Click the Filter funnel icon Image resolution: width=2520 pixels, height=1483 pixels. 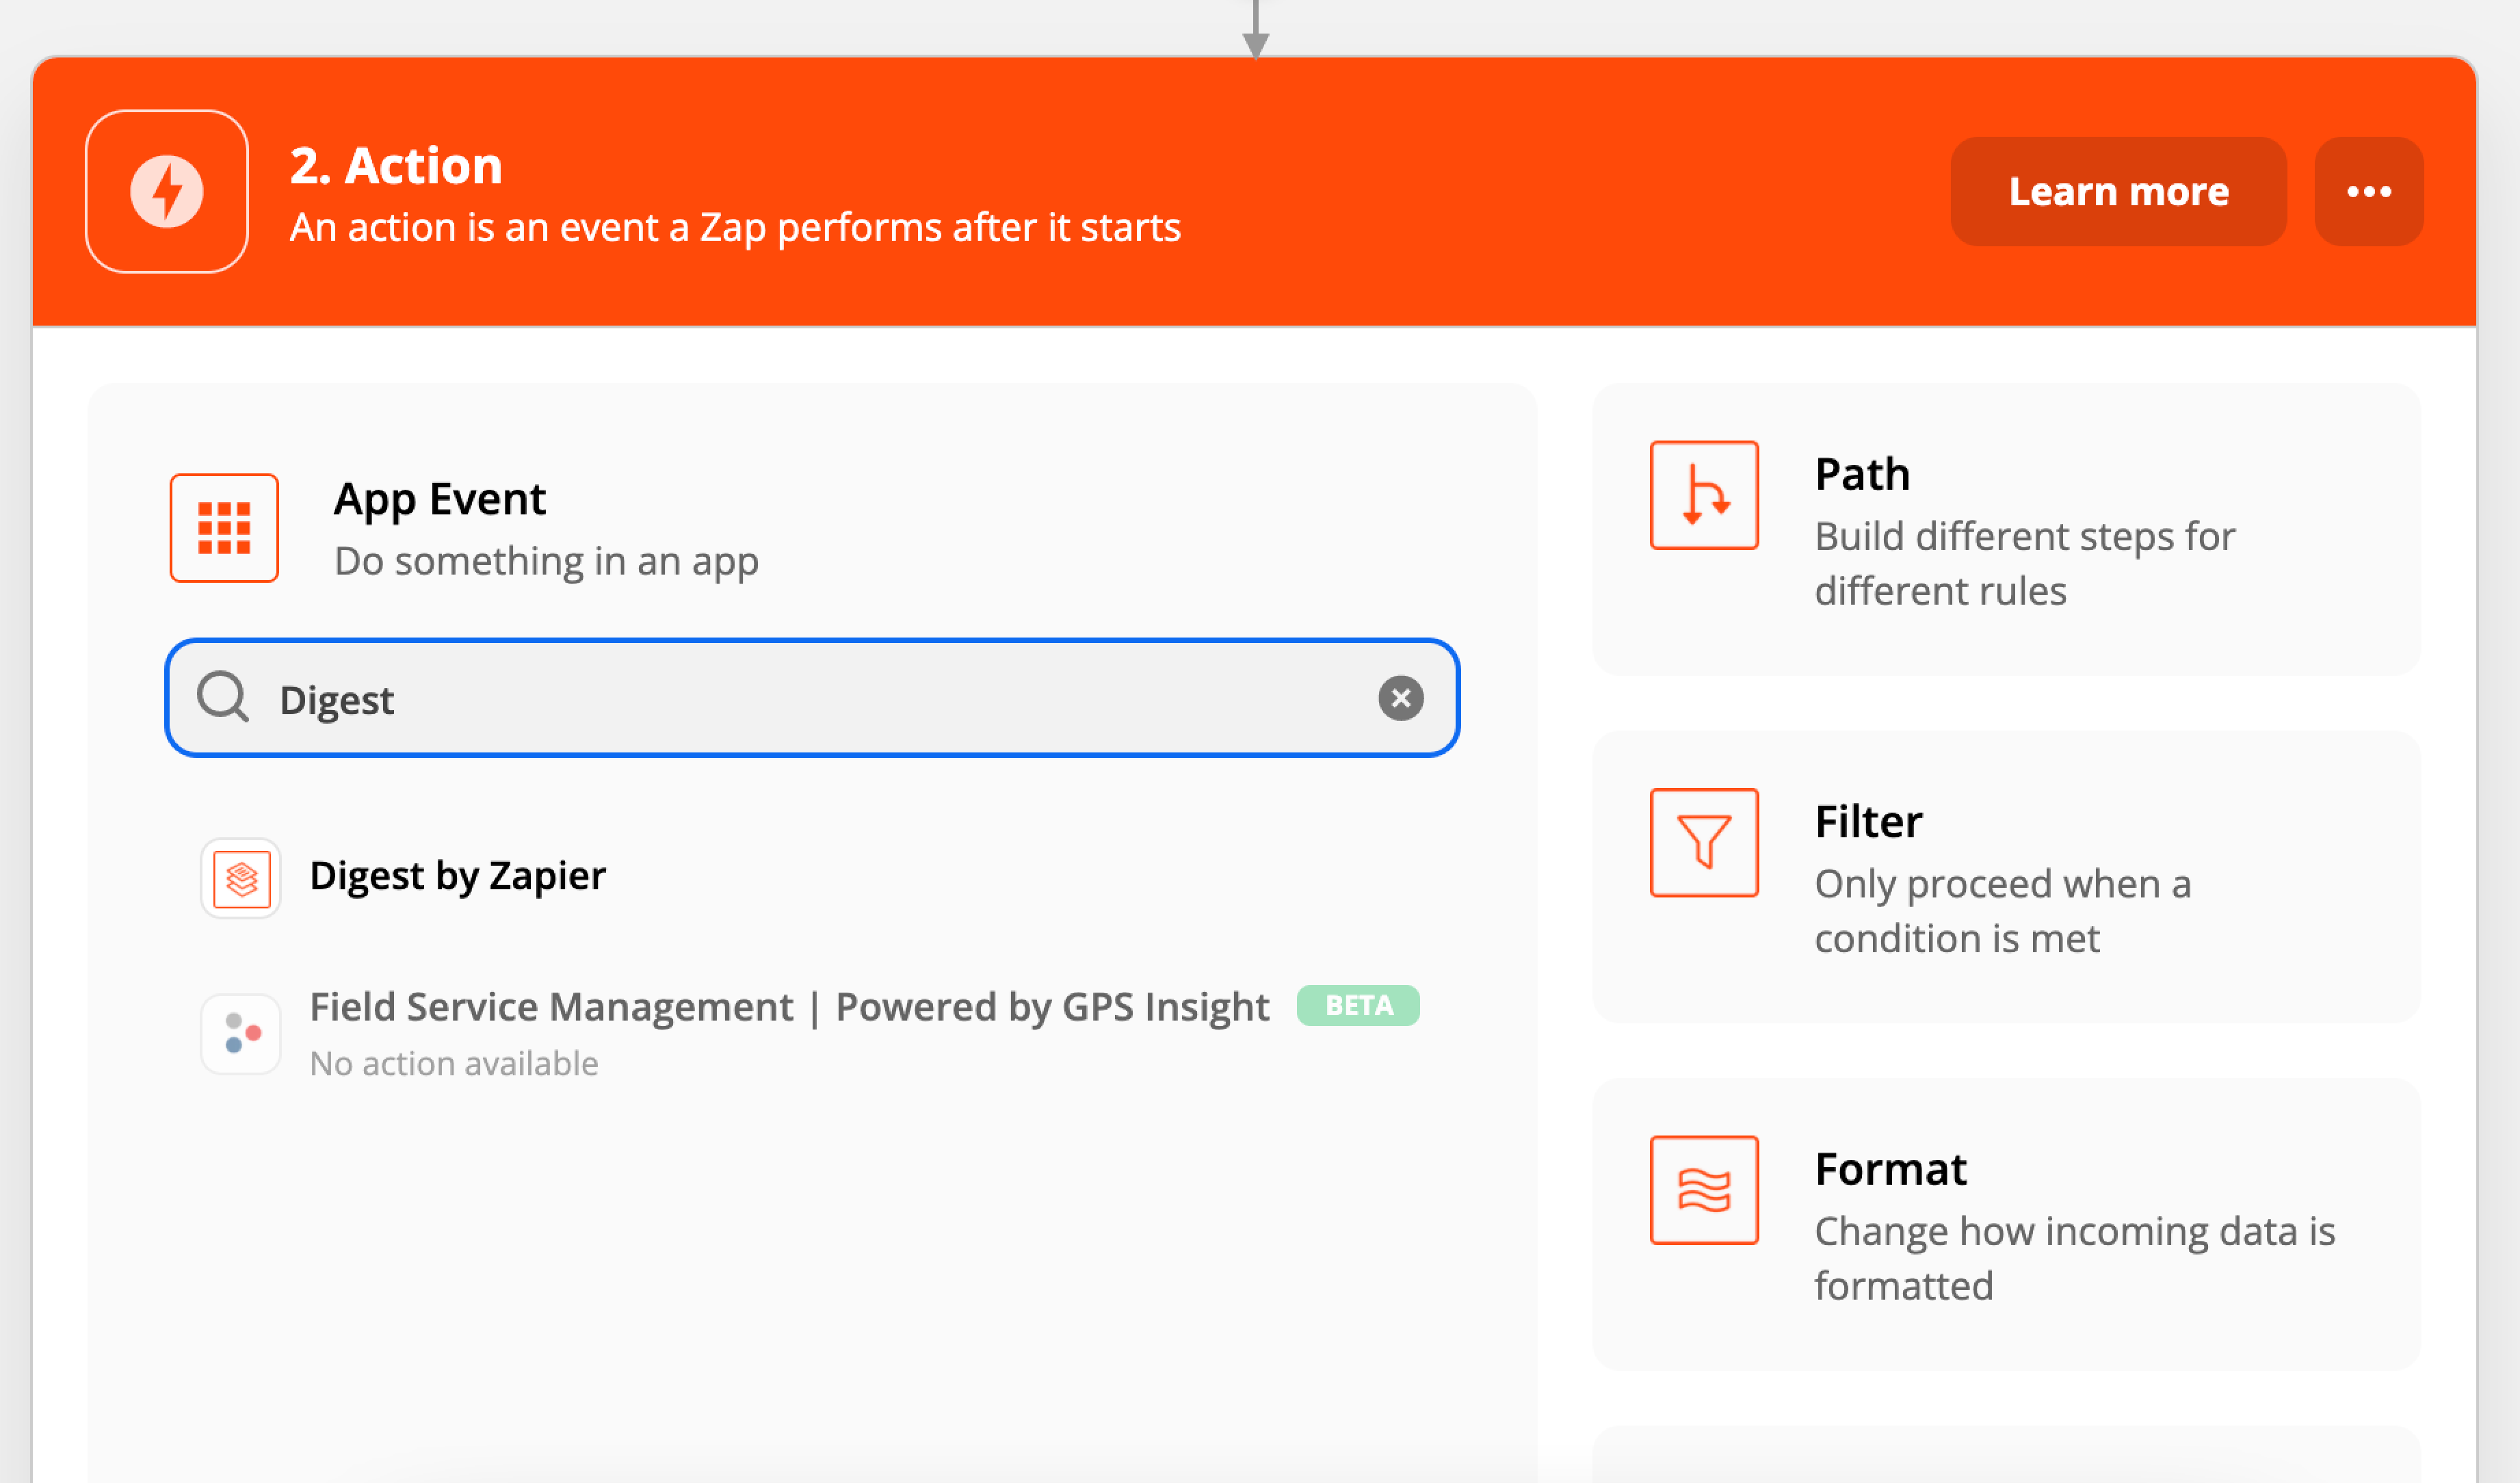tap(1704, 842)
